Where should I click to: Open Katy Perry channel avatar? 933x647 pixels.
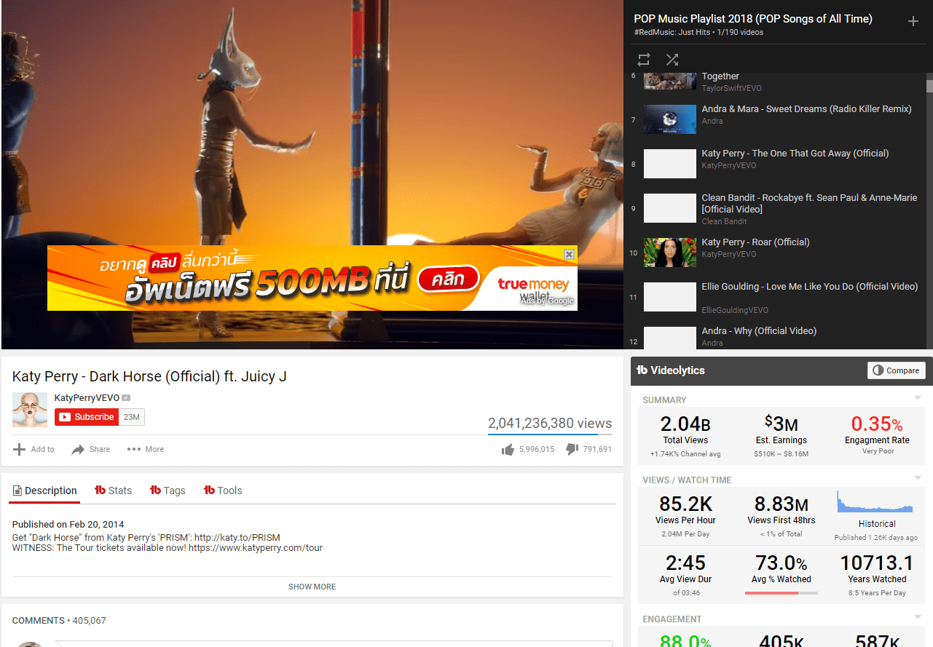[x=30, y=410]
